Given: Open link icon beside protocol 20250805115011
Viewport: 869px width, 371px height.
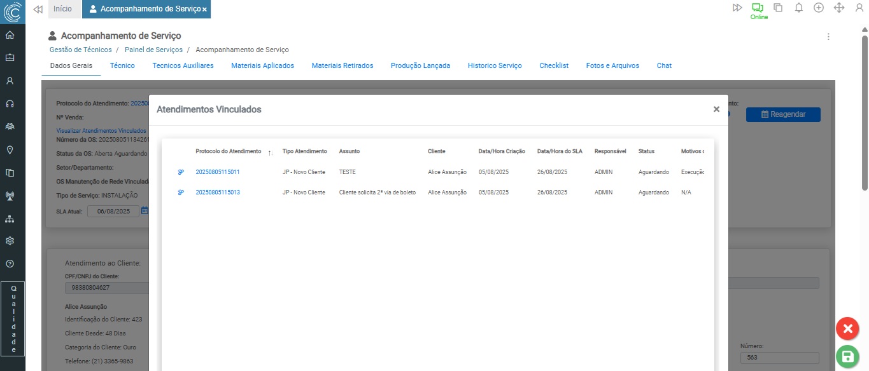Looking at the screenshot, I should [x=181, y=172].
